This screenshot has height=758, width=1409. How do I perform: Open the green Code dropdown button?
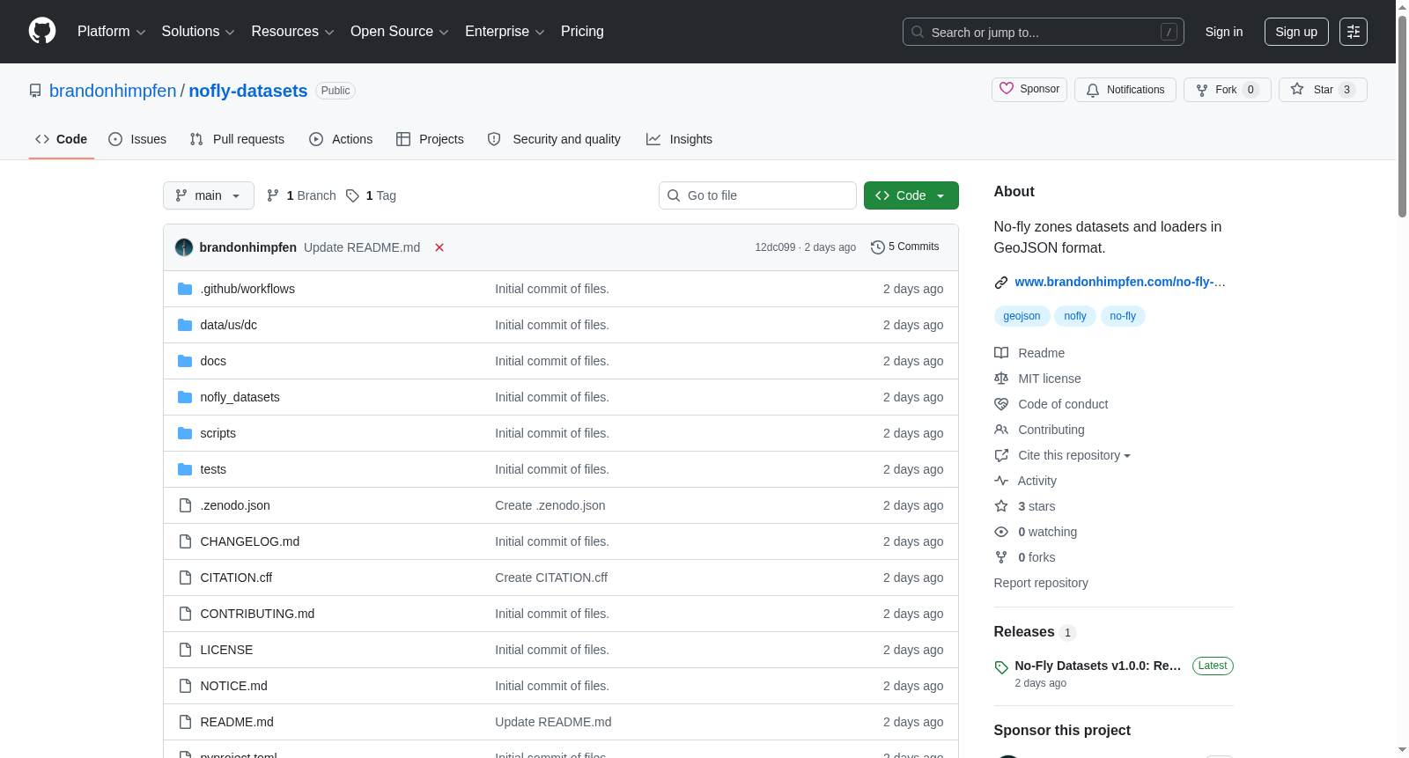(911, 195)
